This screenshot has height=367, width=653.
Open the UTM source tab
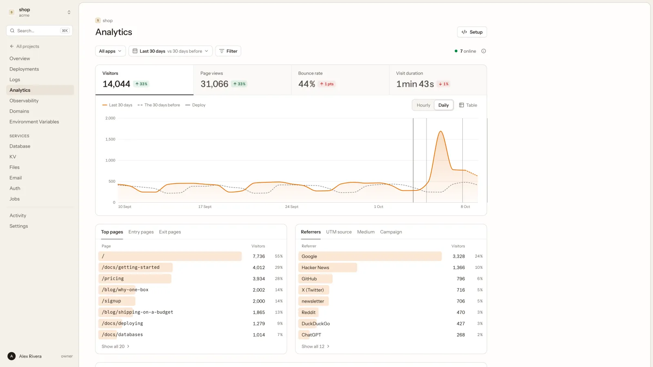(339, 232)
